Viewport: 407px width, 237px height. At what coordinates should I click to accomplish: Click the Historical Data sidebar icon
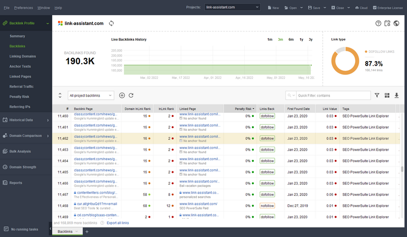pyautogui.click(x=5, y=120)
